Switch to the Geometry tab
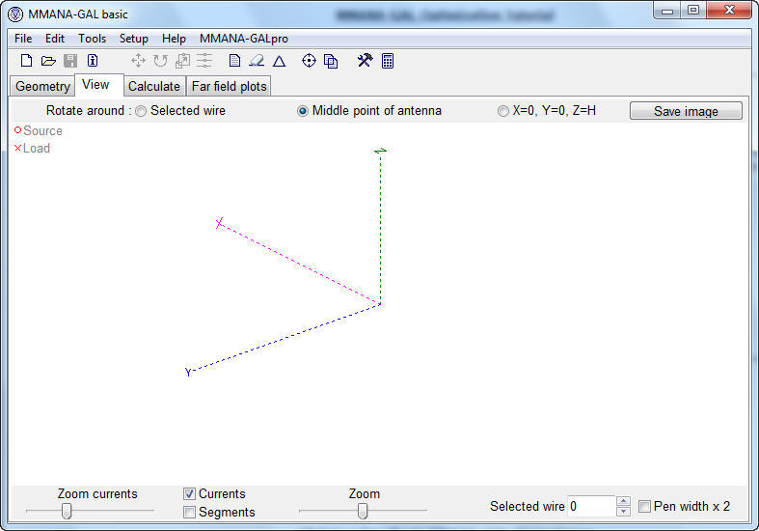Image resolution: width=759 pixels, height=531 pixels. (42, 86)
